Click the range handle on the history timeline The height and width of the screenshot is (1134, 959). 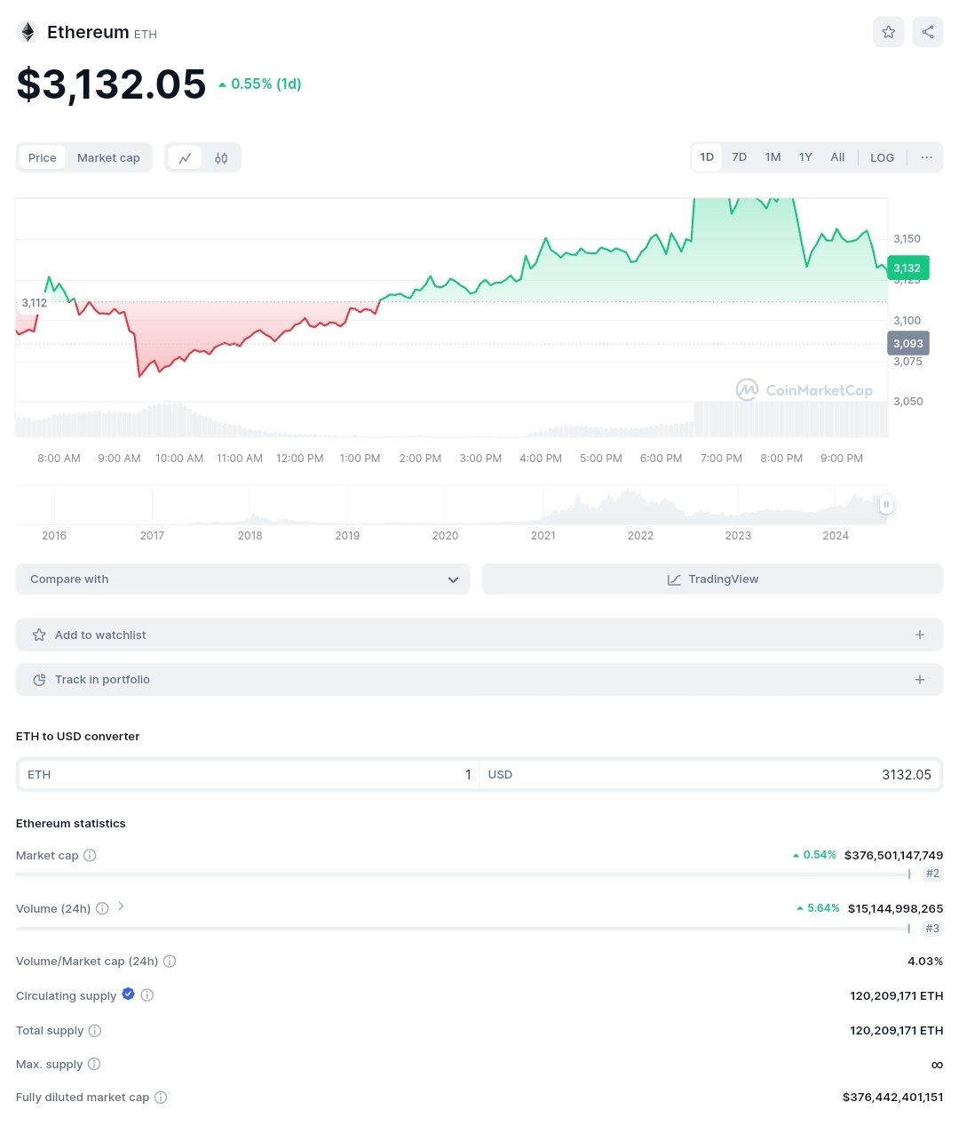coord(885,505)
